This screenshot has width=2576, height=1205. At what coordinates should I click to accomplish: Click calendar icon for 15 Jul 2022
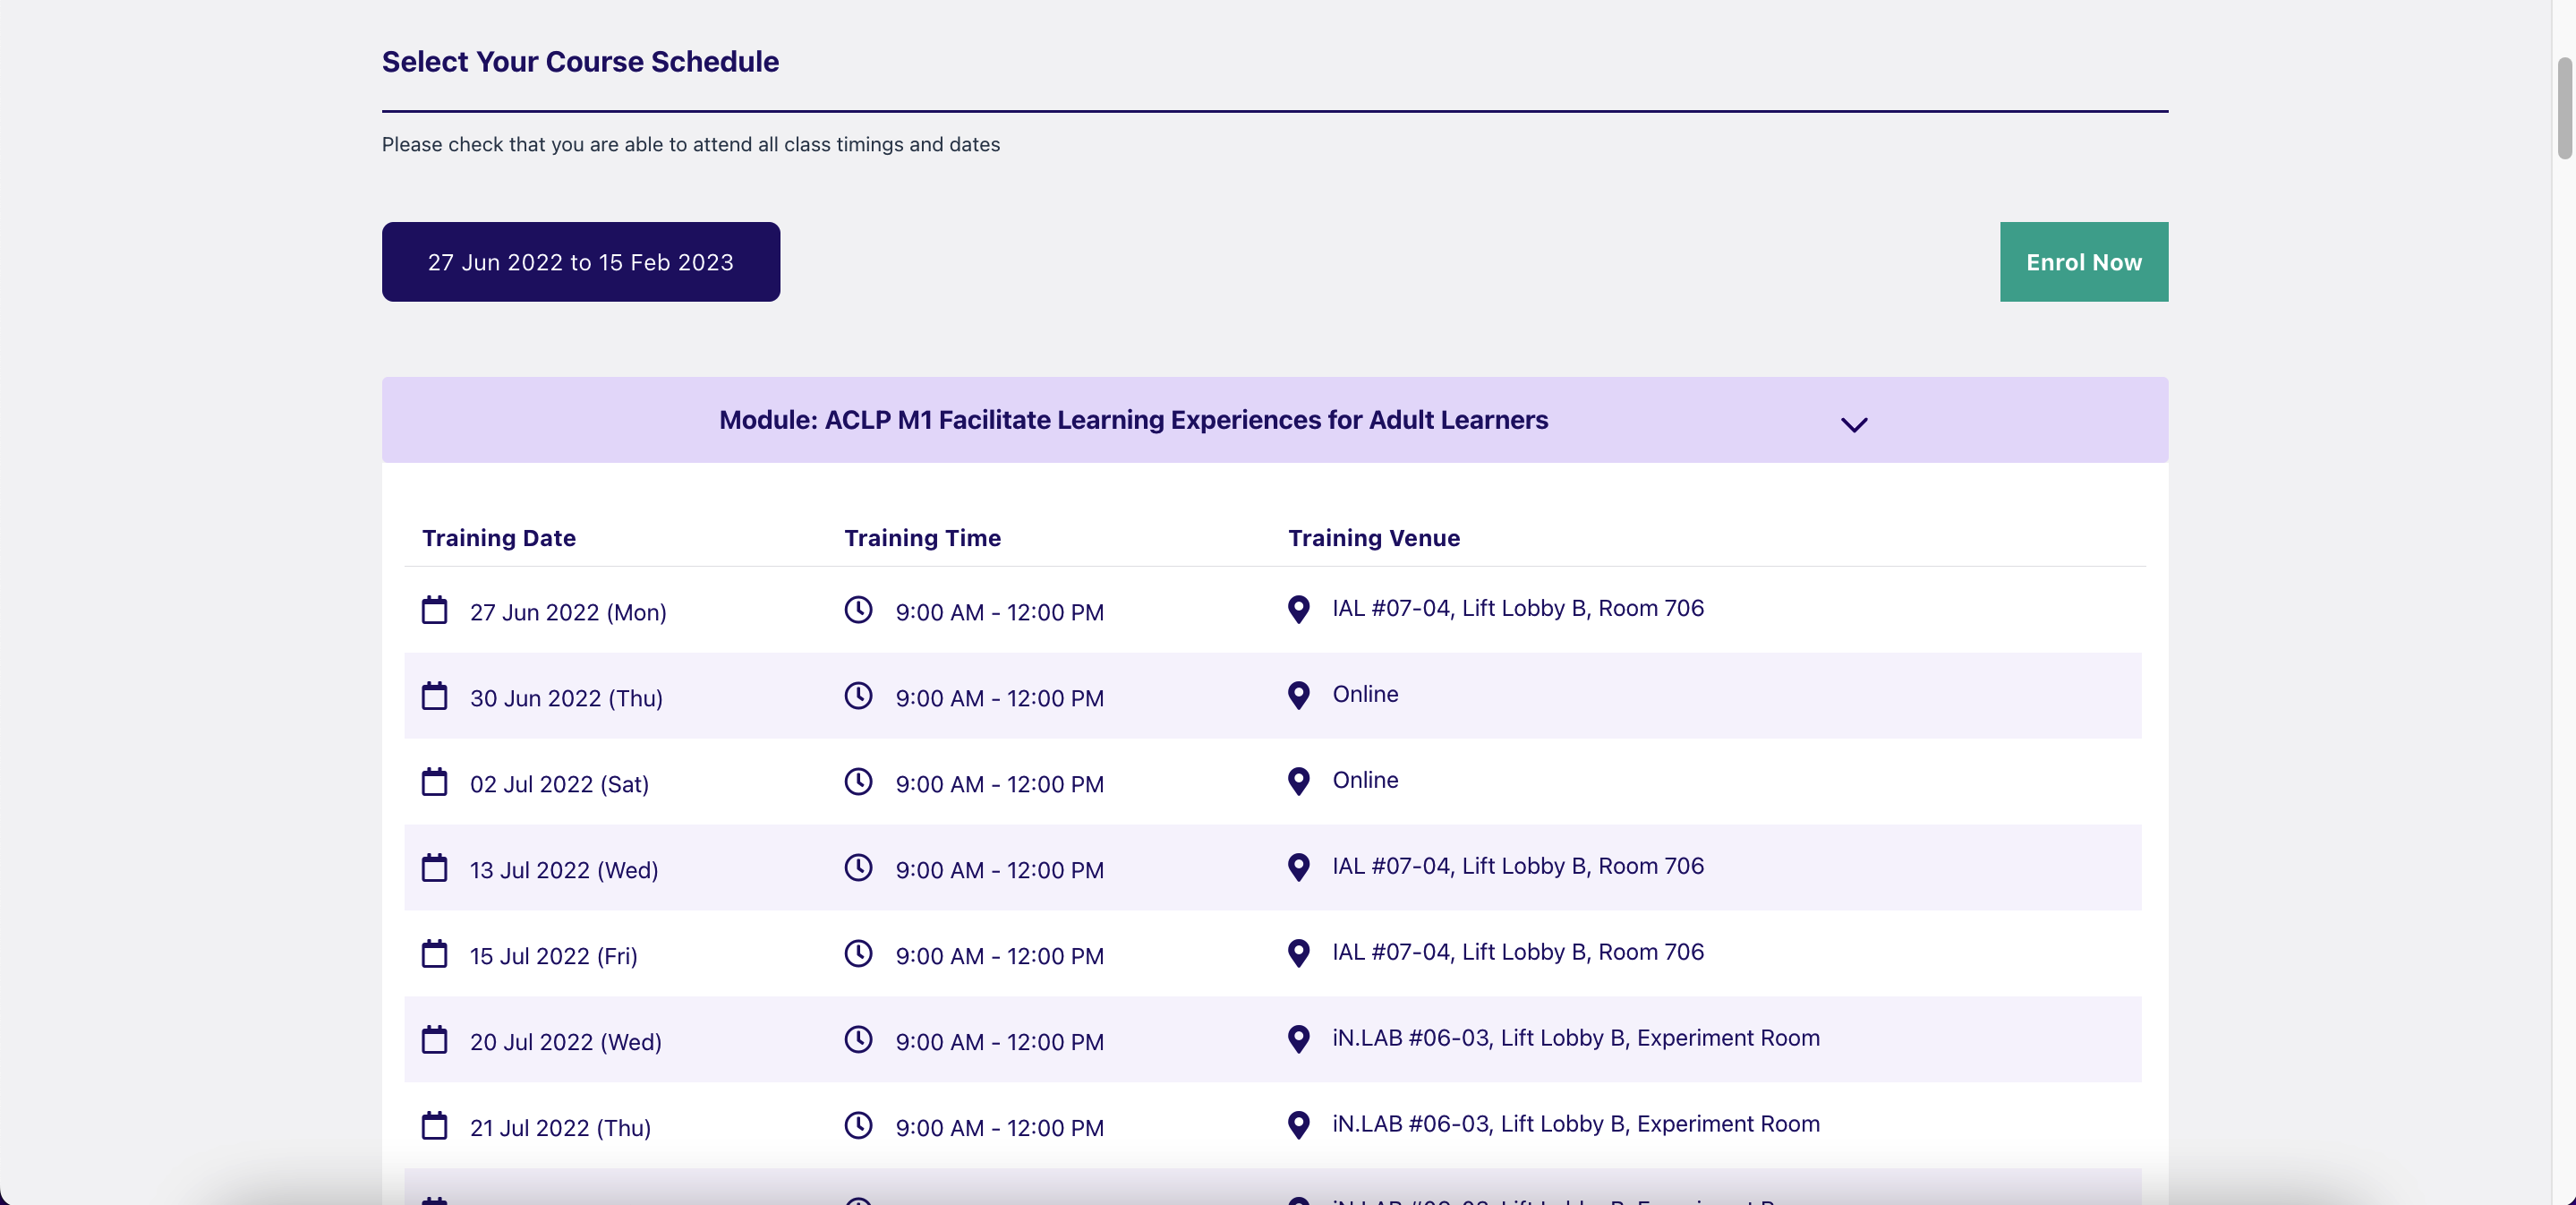(434, 953)
